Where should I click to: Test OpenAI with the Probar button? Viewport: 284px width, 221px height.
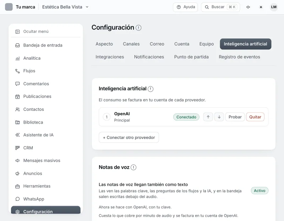tap(235, 117)
